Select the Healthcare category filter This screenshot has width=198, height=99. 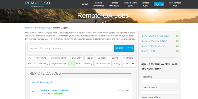coord(128,58)
